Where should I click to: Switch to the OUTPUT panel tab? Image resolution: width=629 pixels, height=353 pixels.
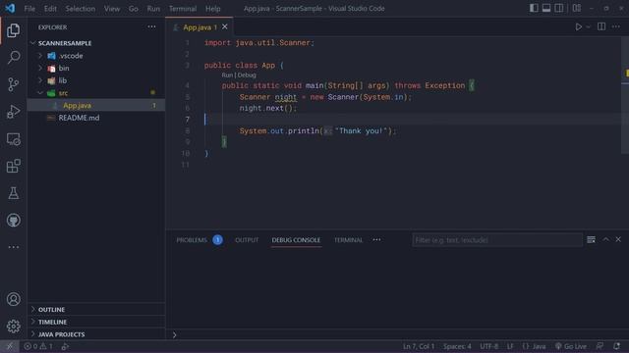(247, 239)
